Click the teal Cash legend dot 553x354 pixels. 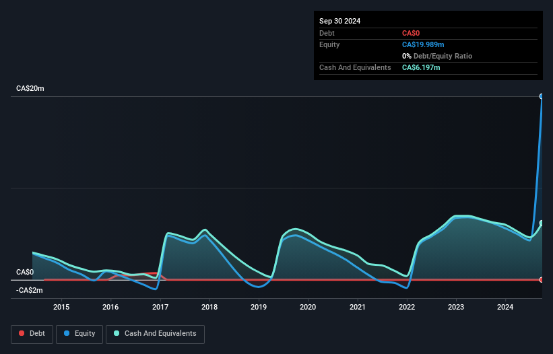pos(117,333)
